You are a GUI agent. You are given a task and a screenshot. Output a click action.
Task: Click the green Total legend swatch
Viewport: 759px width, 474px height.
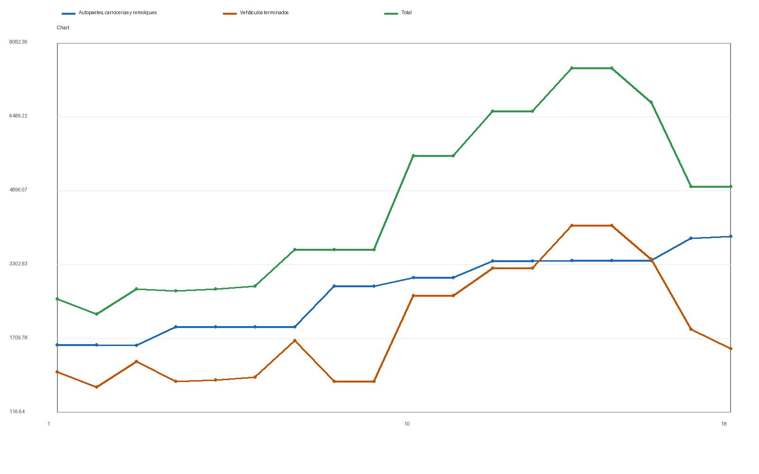point(391,13)
